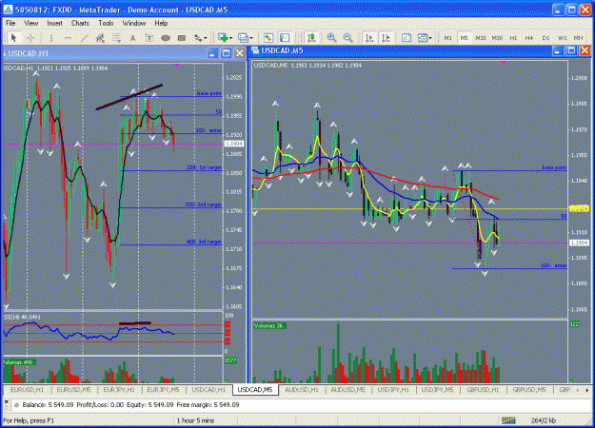Expand the New Chart dropdown arrow
Viewport: 595px width, 428px height.
[230, 38]
